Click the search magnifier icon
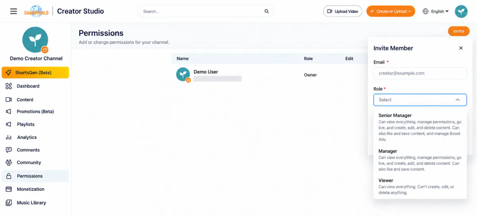This screenshot has width=477, height=216. [267, 11]
